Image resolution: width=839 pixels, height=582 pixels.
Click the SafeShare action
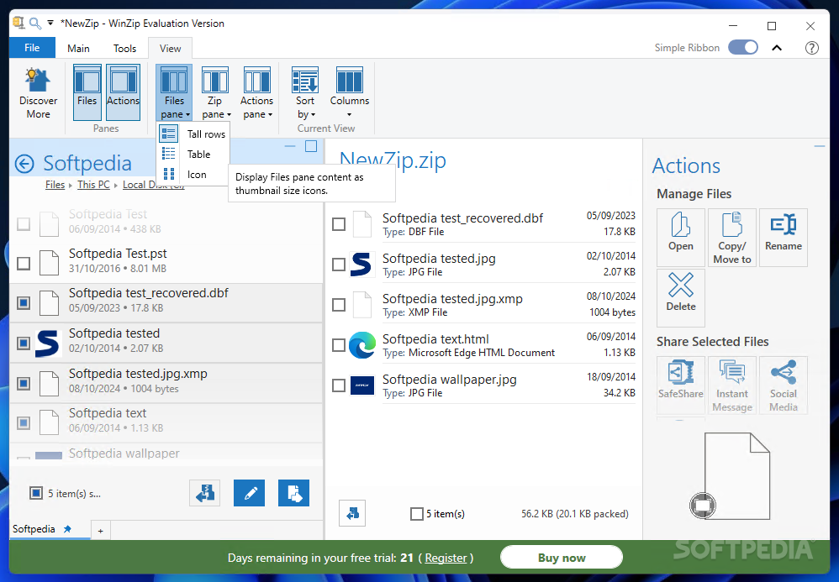[681, 385]
